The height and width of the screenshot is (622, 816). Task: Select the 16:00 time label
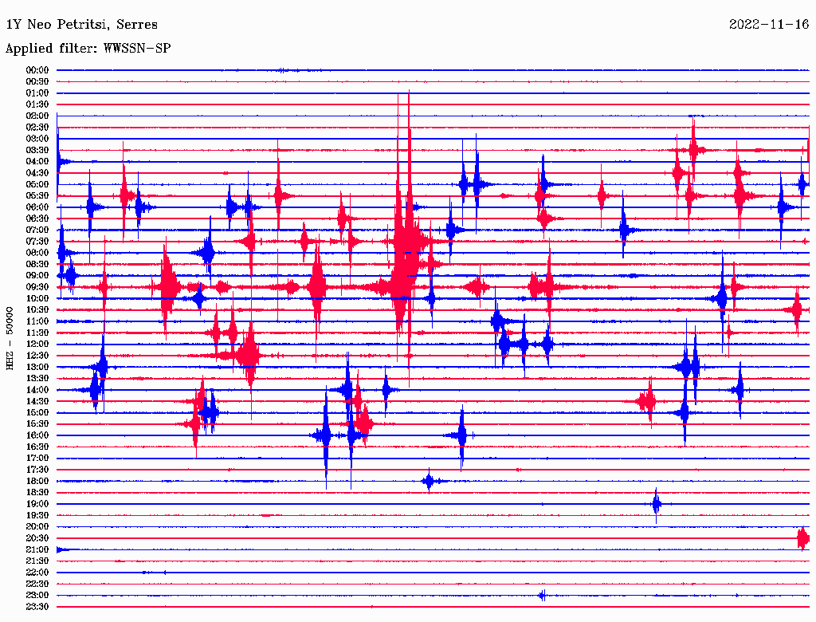[37, 435]
